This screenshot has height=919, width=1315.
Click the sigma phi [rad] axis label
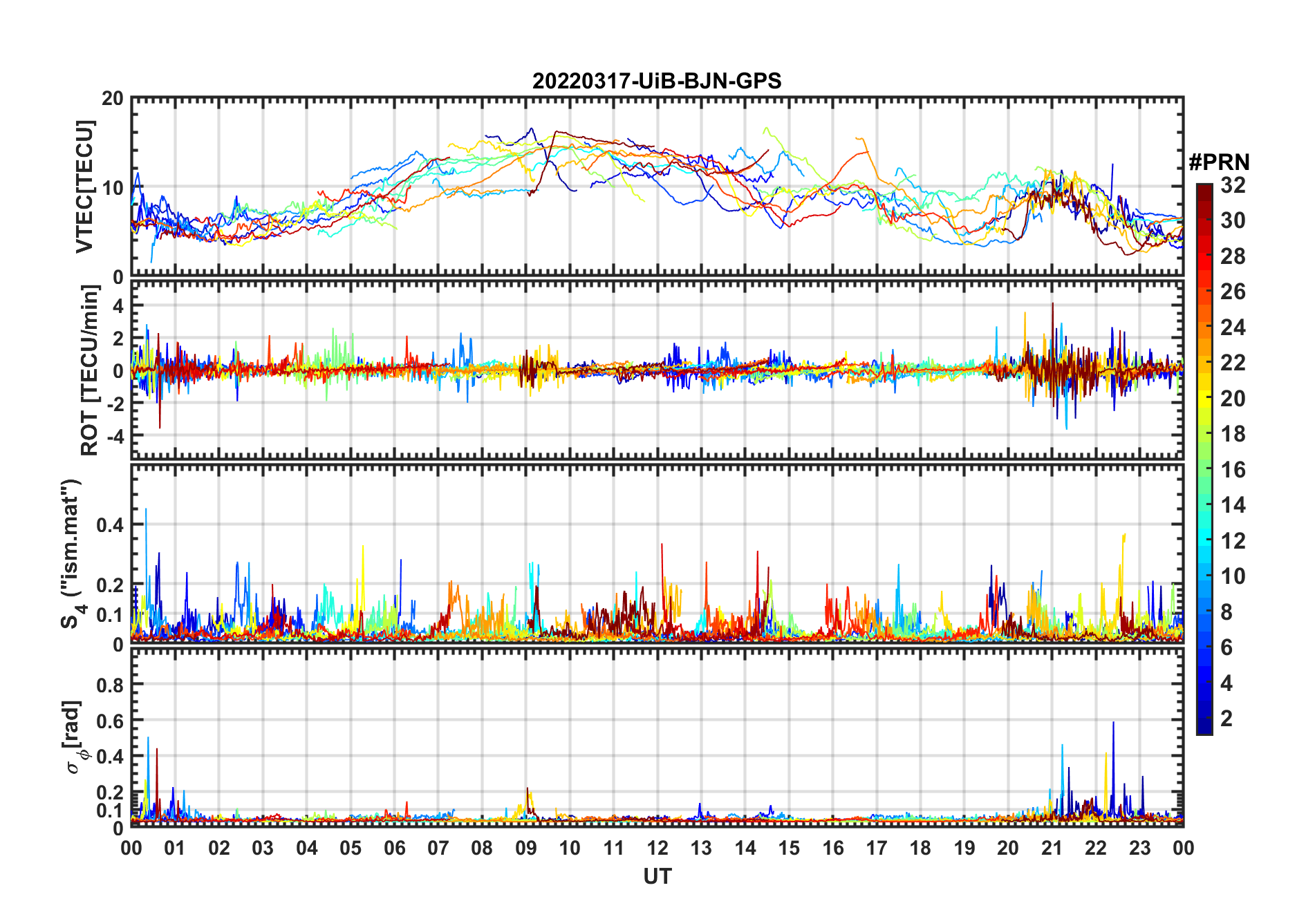75,737
